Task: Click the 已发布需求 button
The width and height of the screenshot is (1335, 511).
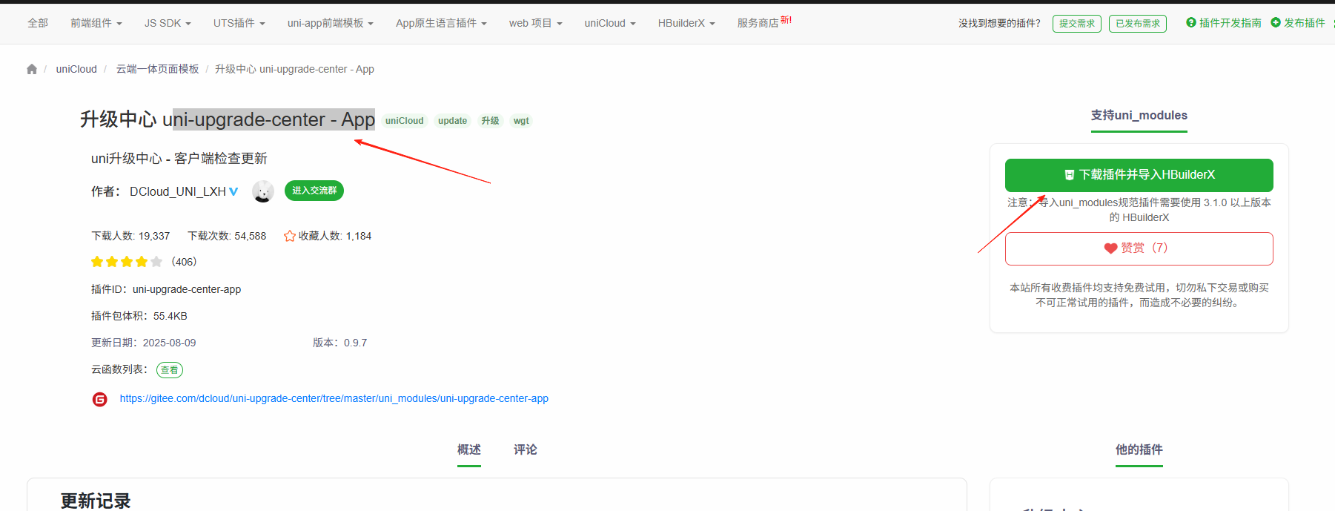Action: pyautogui.click(x=1138, y=24)
